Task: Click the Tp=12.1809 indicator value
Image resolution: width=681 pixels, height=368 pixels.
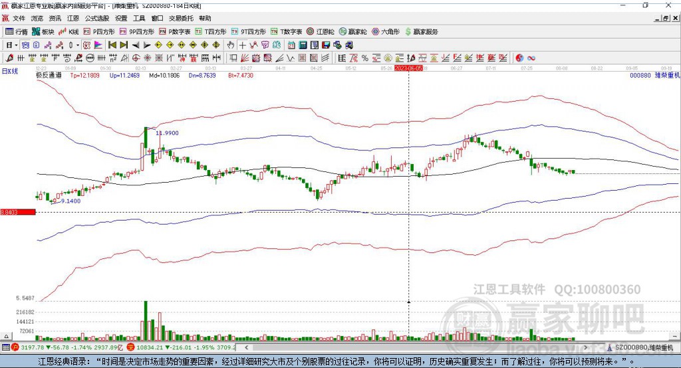Action: (x=84, y=75)
